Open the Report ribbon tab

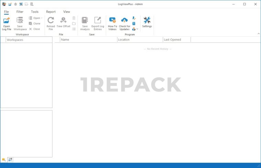pyautogui.click(x=51, y=12)
